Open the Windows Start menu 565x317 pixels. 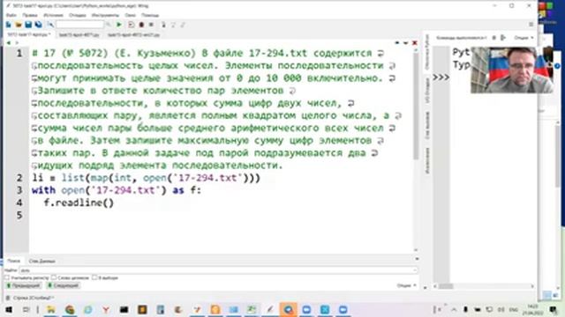coord(8,309)
